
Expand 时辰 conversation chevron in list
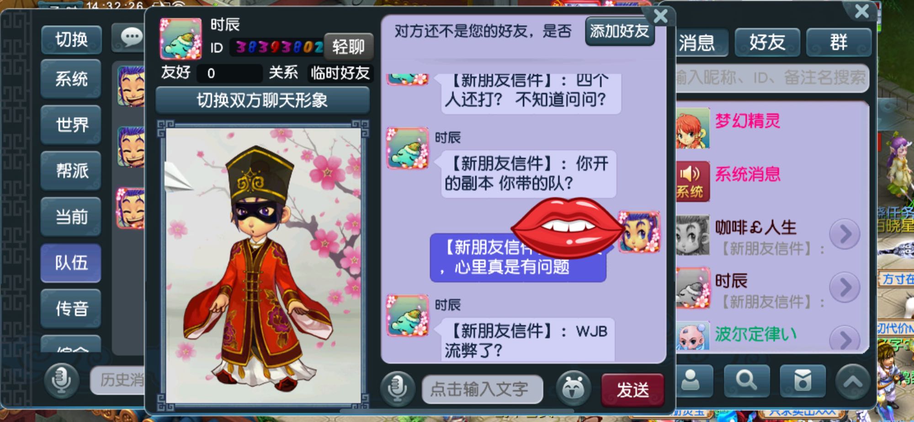(x=845, y=287)
